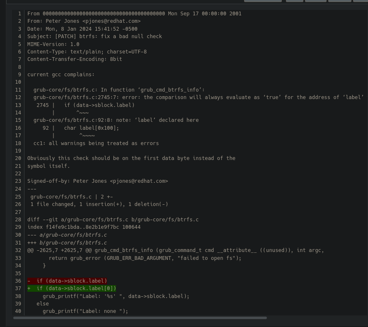This screenshot has height=327, width=368.
Task: Click 'return grub_error (GRUB_ERR_BAD_ARGUMENT' line
Action: point(145,258)
